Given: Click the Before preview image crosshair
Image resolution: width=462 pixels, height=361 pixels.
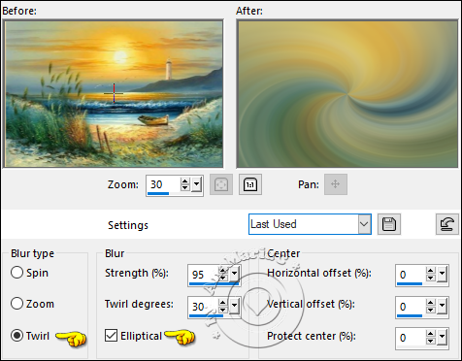Looking at the screenshot, I should click(x=114, y=93).
